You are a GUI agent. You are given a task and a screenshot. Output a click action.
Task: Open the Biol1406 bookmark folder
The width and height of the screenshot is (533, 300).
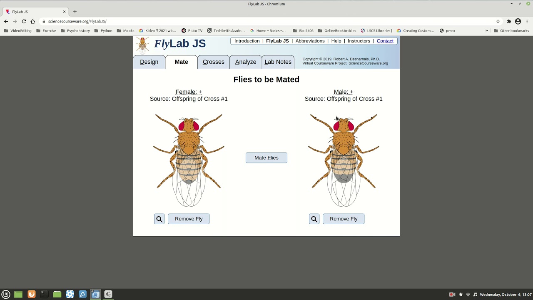(303, 30)
